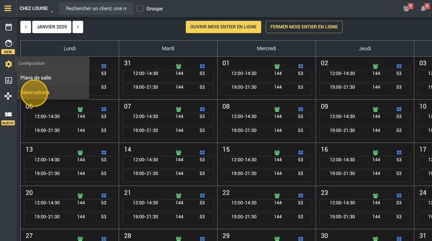432x241 pixels.
Task: Click the Jeudi column header
Action: [x=365, y=49]
